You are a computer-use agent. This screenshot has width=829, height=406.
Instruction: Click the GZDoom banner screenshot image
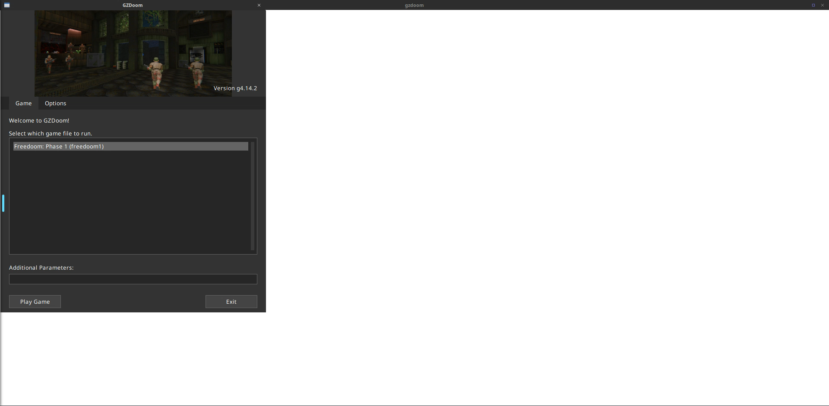click(x=133, y=54)
